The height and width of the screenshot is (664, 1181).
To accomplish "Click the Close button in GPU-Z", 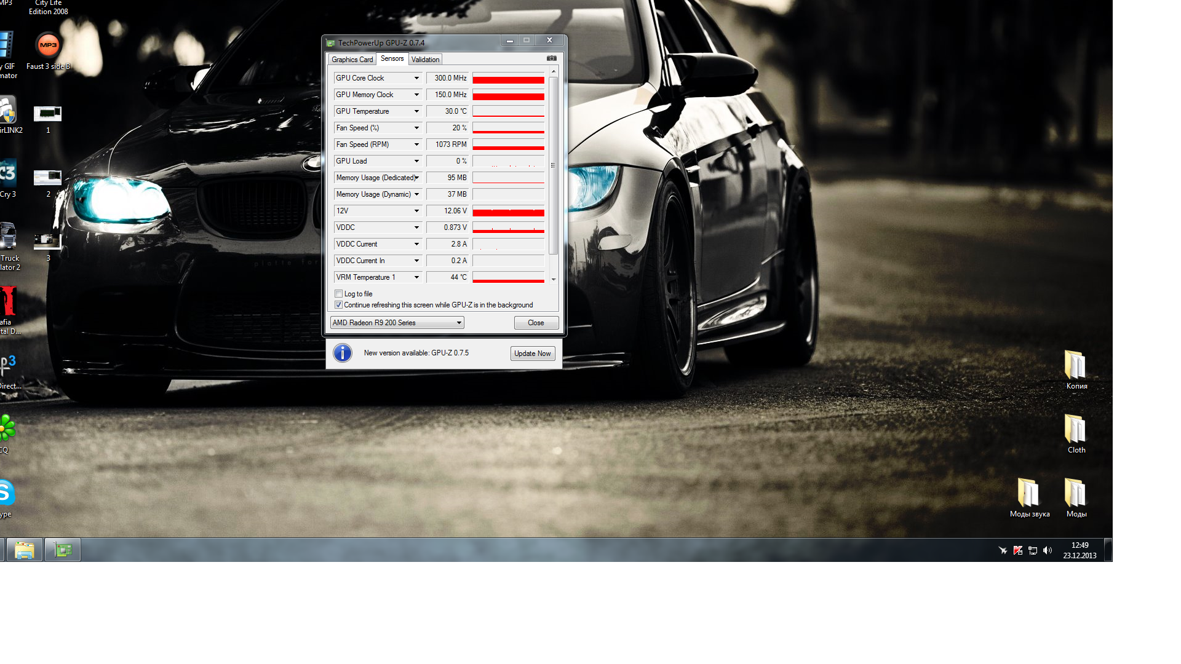I will (x=536, y=323).
